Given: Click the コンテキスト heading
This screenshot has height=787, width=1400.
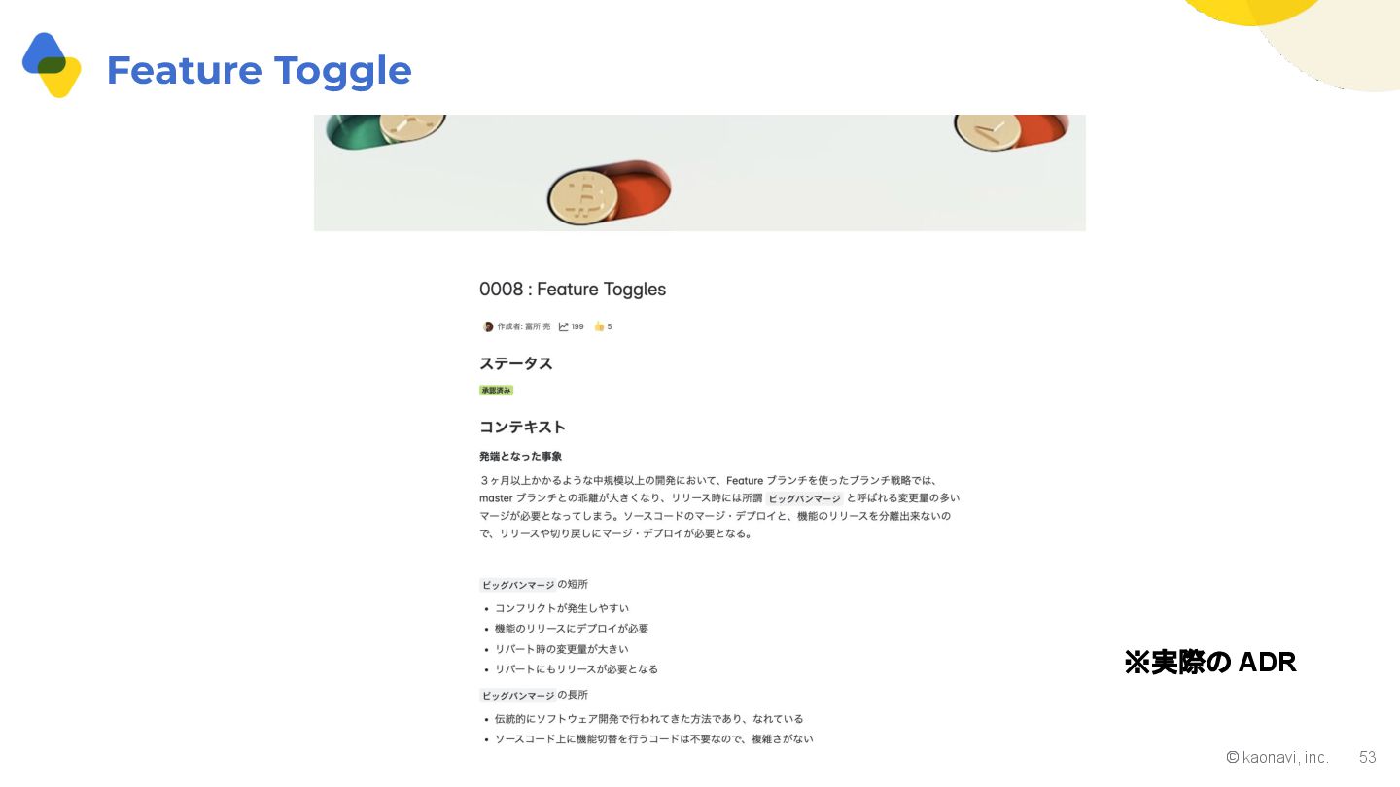Looking at the screenshot, I should pos(522,428).
